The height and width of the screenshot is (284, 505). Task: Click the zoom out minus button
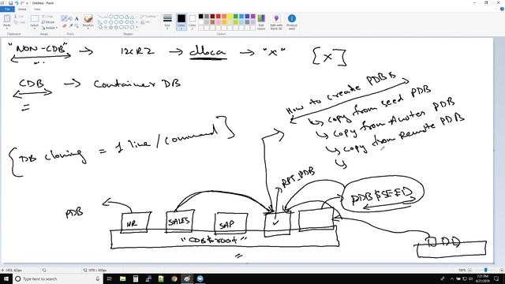pyautogui.click(x=470, y=270)
